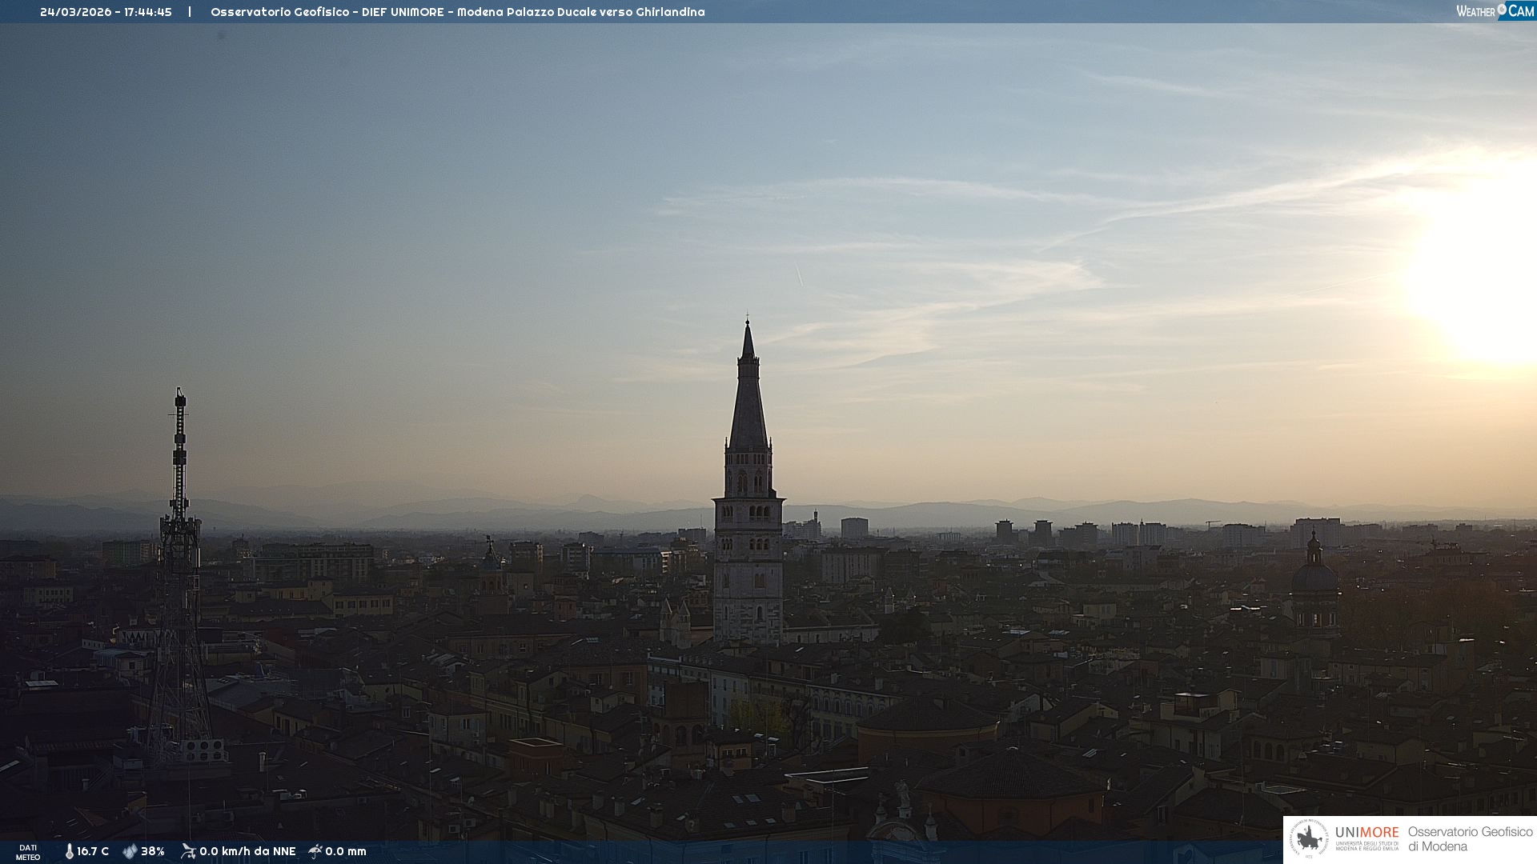Click the WeatherCam logo
The width and height of the screenshot is (1537, 864).
click(x=1495, y=11)
